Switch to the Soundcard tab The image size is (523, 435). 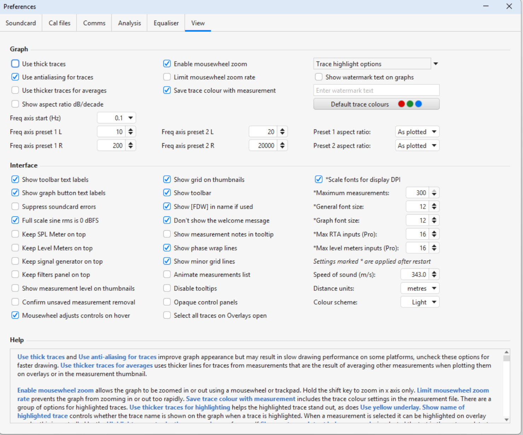[x=21, y=23]
